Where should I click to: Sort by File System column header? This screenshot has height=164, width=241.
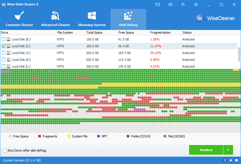pyautogui.click(x=71, y=33)
